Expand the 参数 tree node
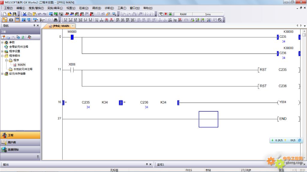 tap(2, 42)
